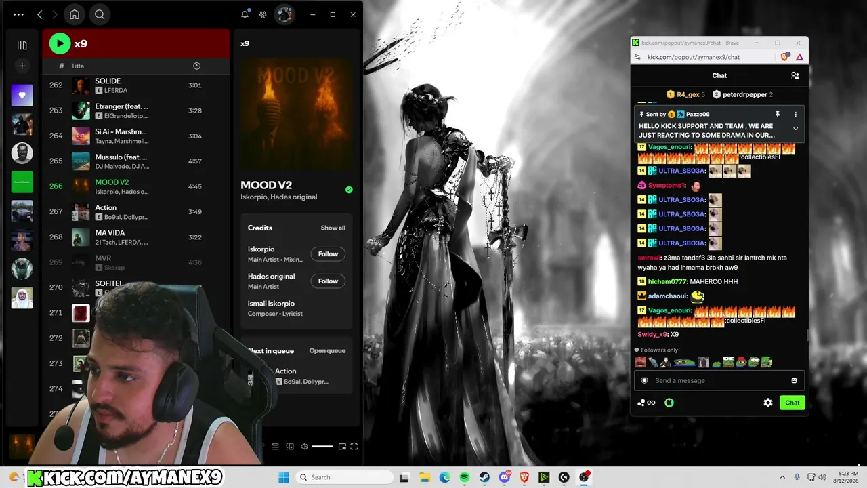The image size is (867, 488).
Task: Open channel points icon in Kick chat
Action: tap(646, 403)
